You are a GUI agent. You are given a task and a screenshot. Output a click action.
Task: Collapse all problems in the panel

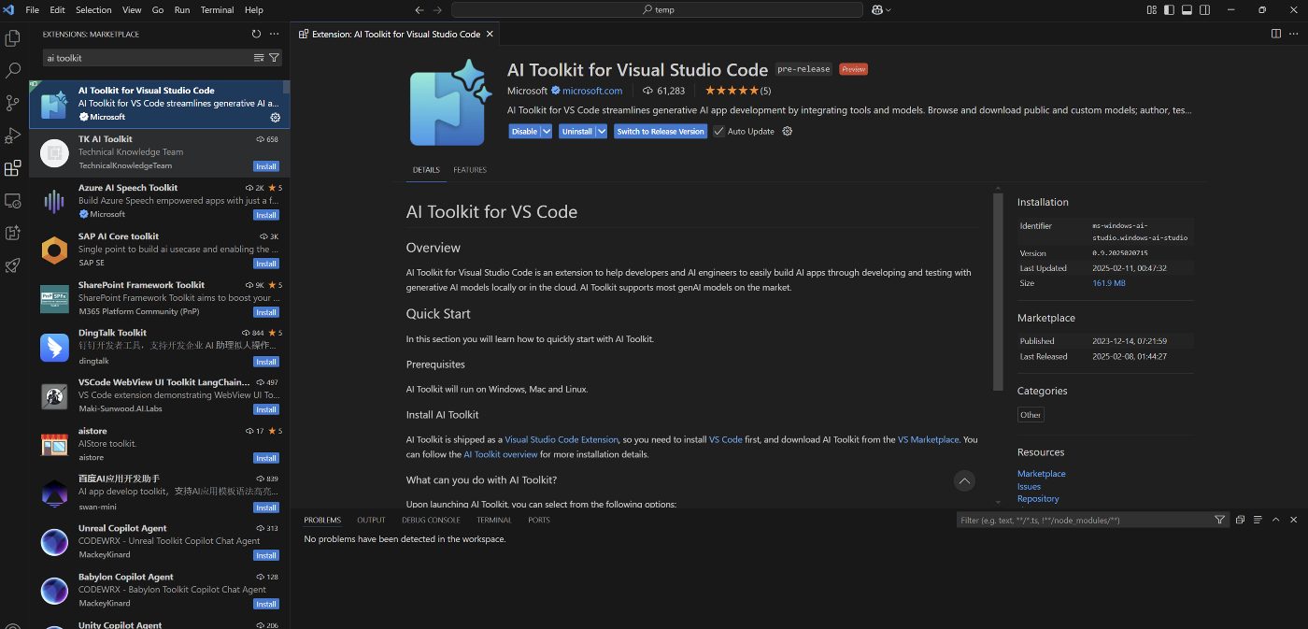pos(1240,520)
